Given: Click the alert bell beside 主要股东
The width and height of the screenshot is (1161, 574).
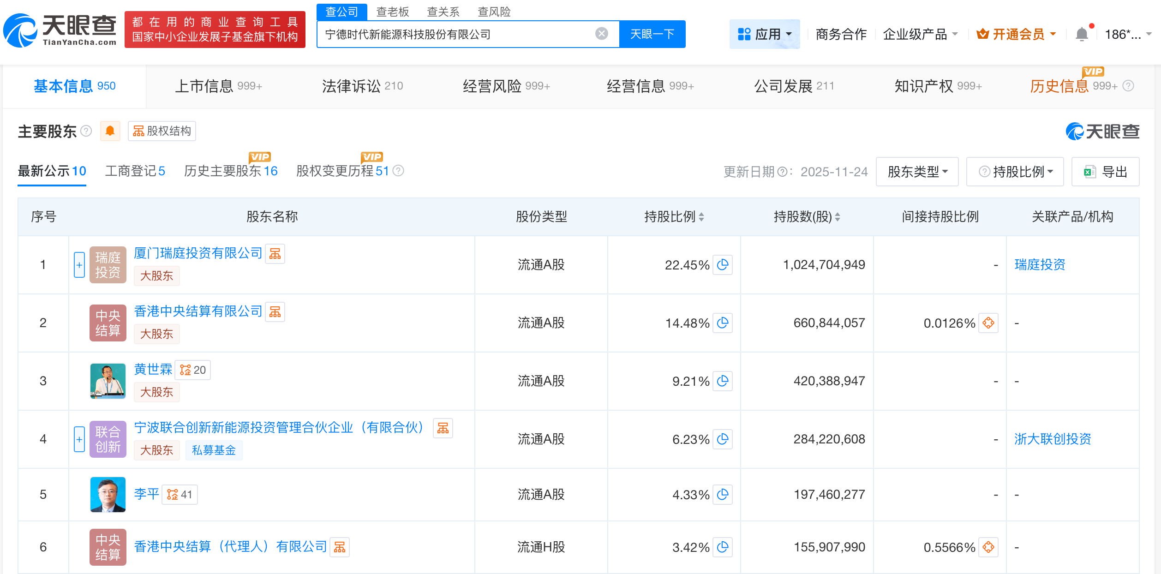Looking at the screenshot, I should [110, 131].
